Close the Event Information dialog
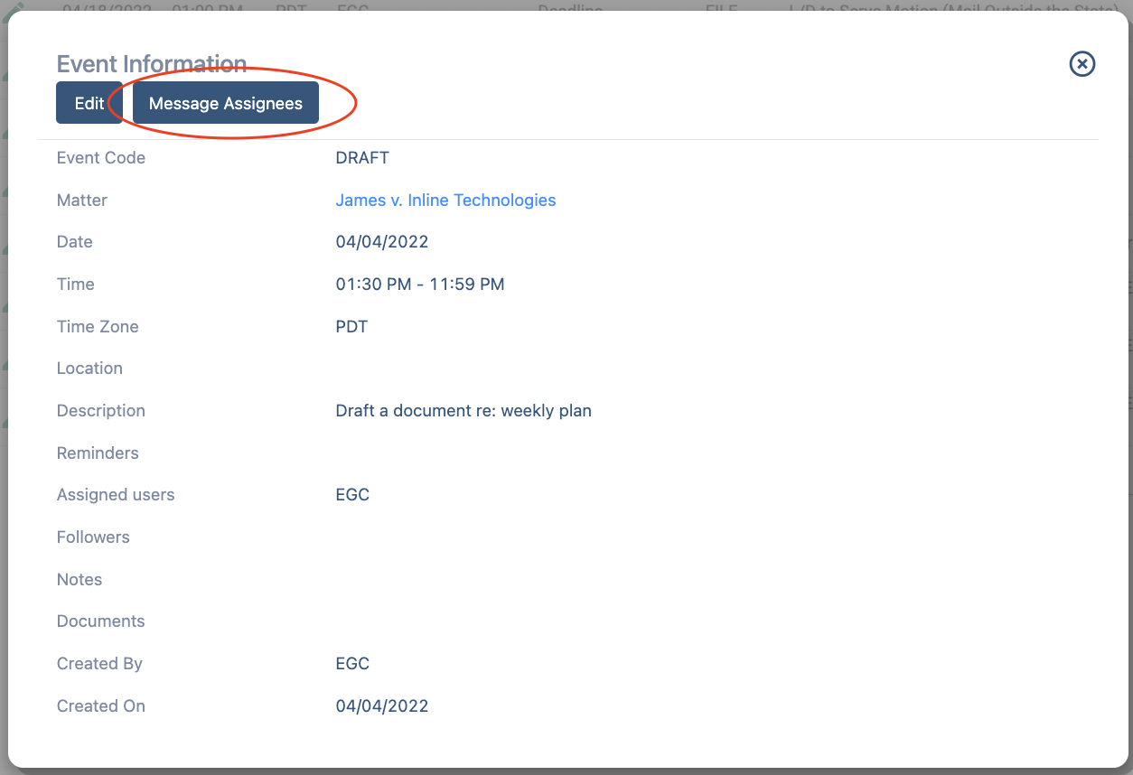This screenshot has width=1133, height=775. (1082, 64)
